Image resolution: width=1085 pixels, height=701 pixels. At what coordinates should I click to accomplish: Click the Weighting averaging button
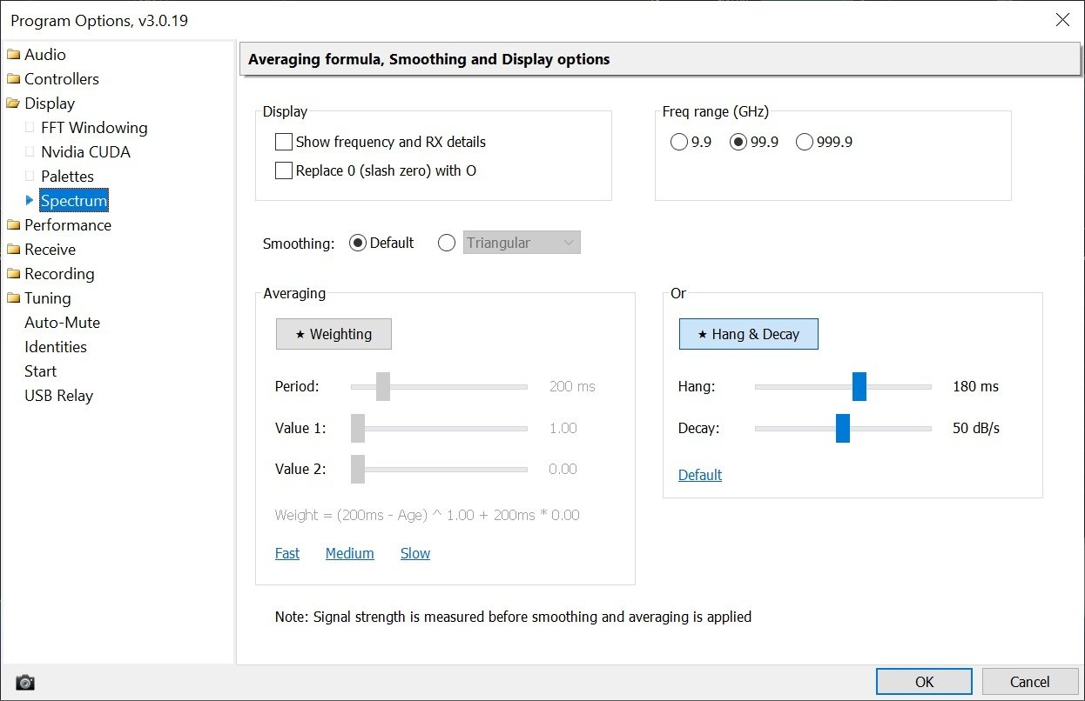coord(334,334)
